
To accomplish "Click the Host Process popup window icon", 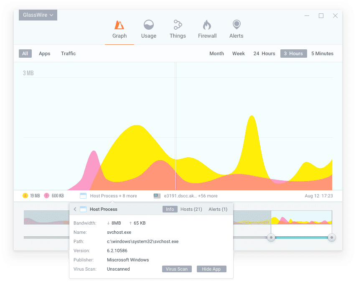I will click(x=83, y=209).
